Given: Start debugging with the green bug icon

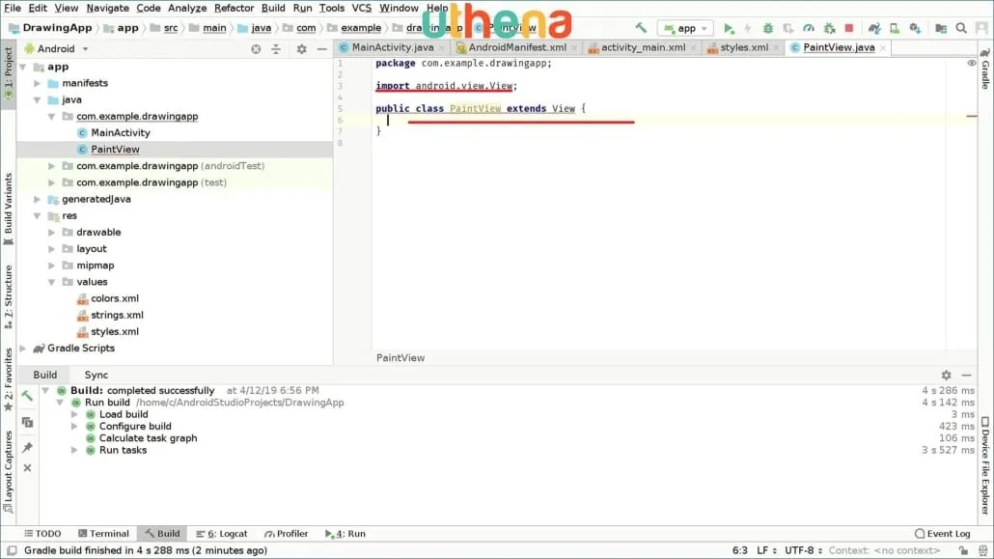Looking at the screenshot, I should tap(767, 28).
